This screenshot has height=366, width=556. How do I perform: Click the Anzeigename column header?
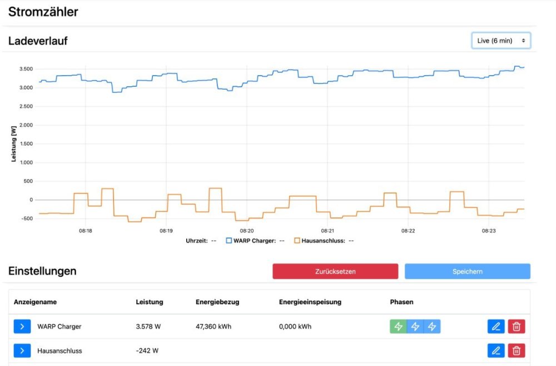coord(35,302)
